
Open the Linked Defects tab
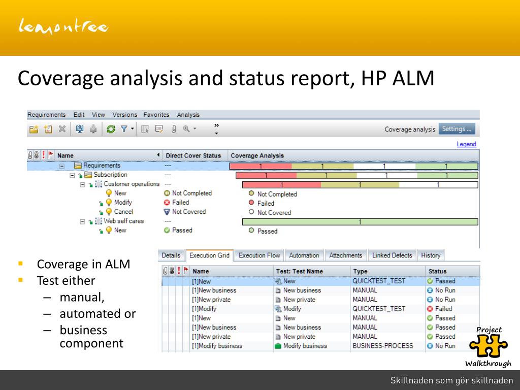(392, 255)
